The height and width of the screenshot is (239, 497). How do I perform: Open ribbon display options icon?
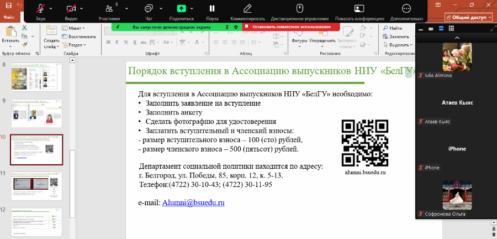click(x=438, y=5)
